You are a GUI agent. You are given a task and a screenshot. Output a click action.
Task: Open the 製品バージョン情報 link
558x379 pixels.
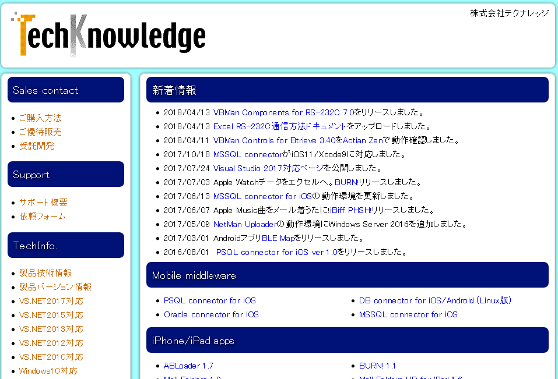tap(55, 286)
